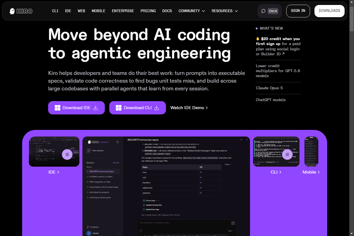This screenshot has height=236, width=354.
Task: Expand the Resources dropdown menu
Action: tap(225, 11)
